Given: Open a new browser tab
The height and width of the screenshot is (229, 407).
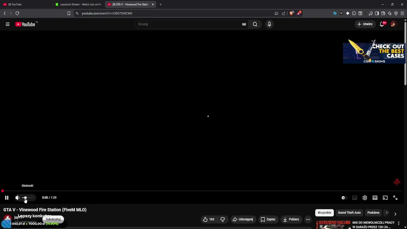Looking at the screenshot, I should (x=161, y=4).
